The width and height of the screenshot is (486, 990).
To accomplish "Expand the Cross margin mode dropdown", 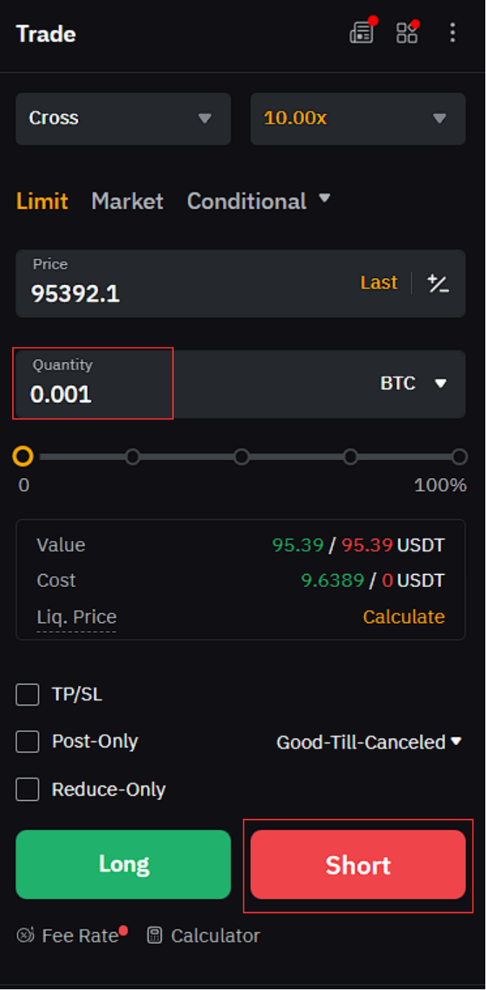I will point(123,118).
